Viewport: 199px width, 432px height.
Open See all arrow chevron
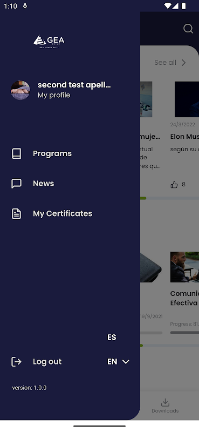pyautogui.click(x=183, y=63)
